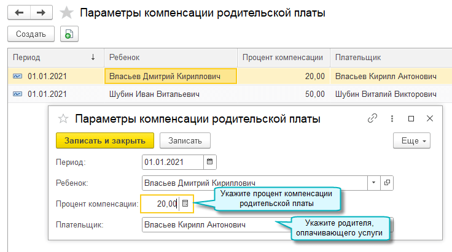Click the Записать button

point(185,140)
